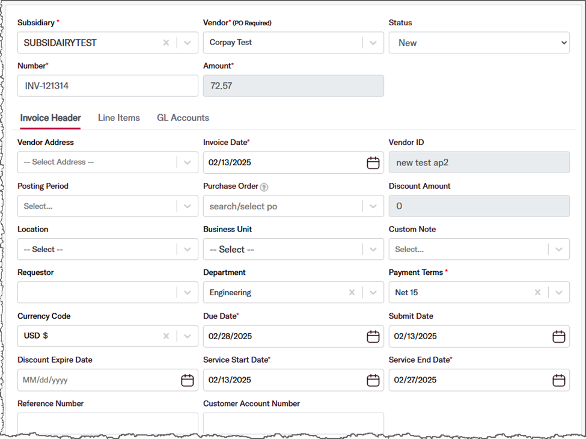Clear the Engineering department selection
The width and height of the screenshot is (586, 439).
(x=352, y=292)
